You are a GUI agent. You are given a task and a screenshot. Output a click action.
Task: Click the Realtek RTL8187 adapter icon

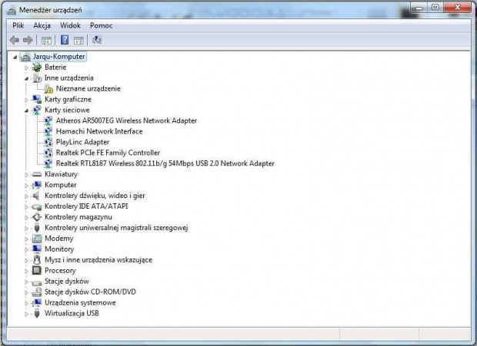click(48, 163)
